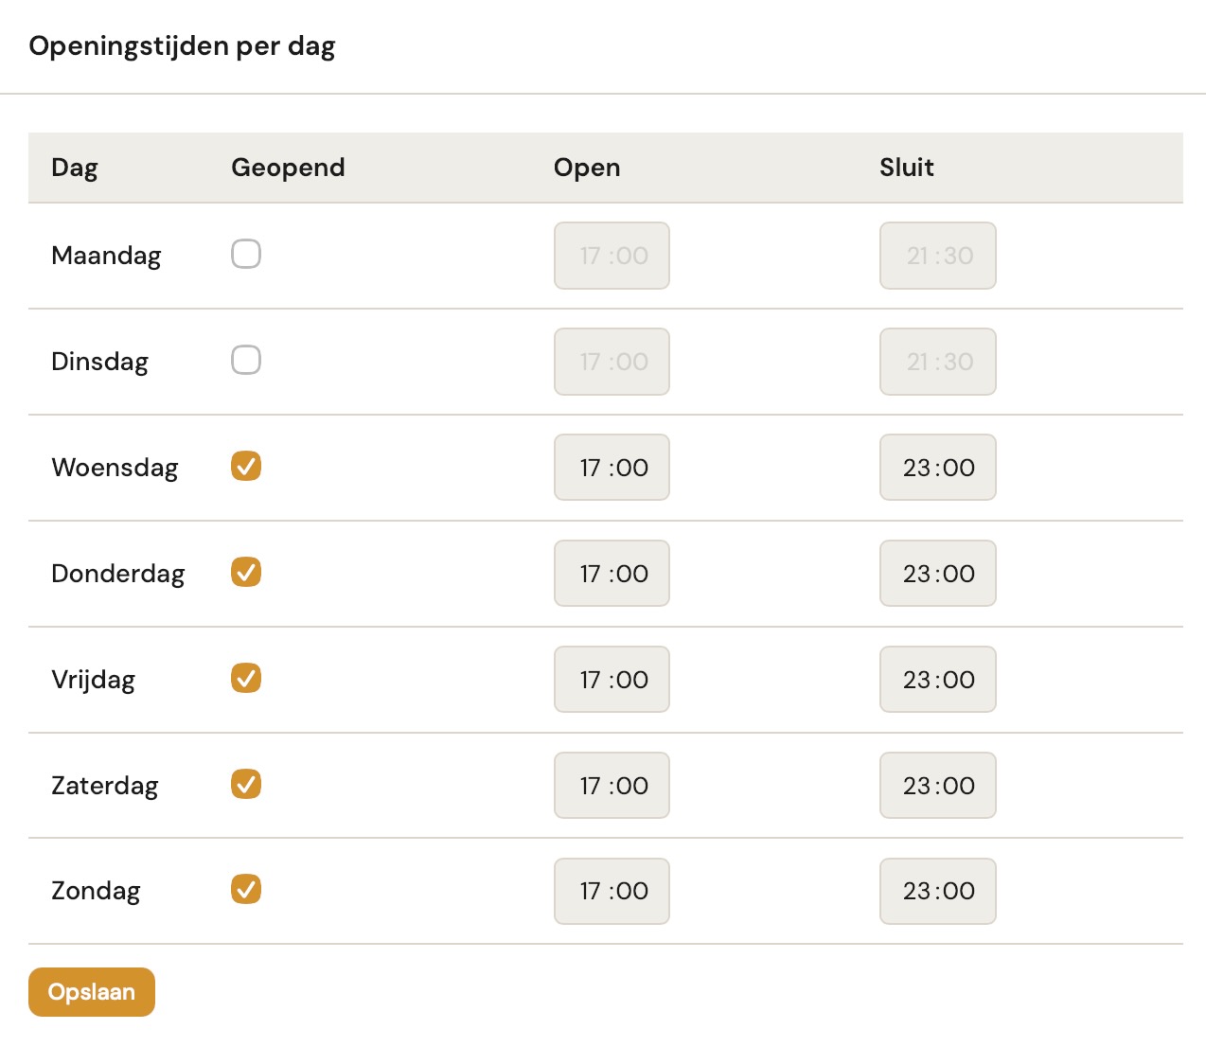Toggle the Vrijdag Geopend checkbox

tap(245, 679)
